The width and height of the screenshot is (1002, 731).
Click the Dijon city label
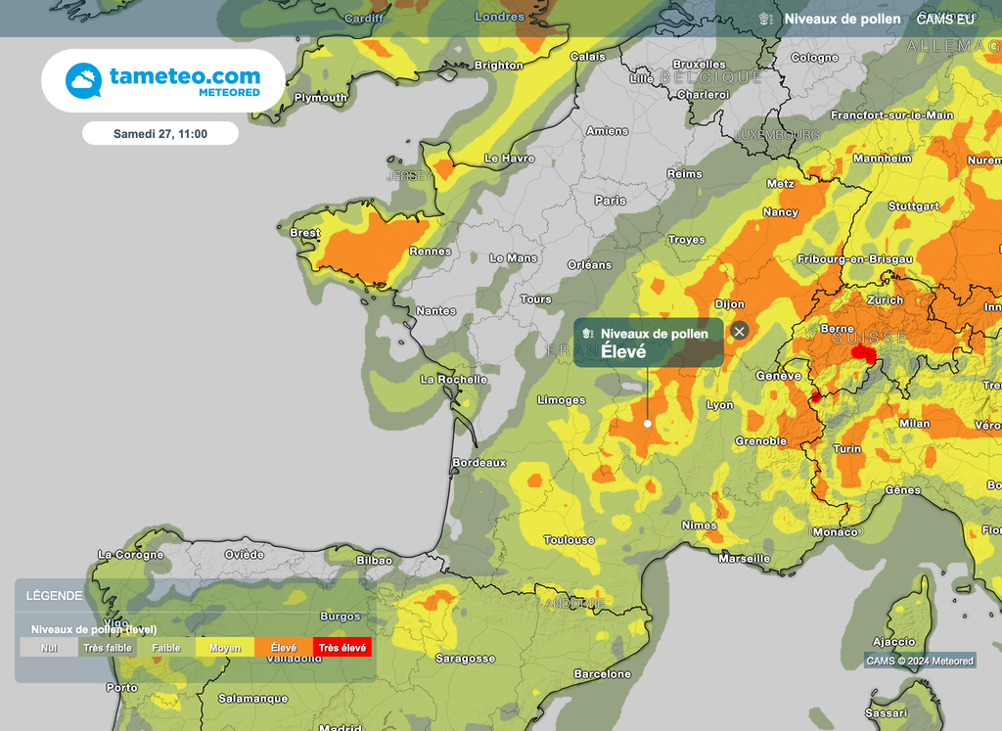click(729, 304)
